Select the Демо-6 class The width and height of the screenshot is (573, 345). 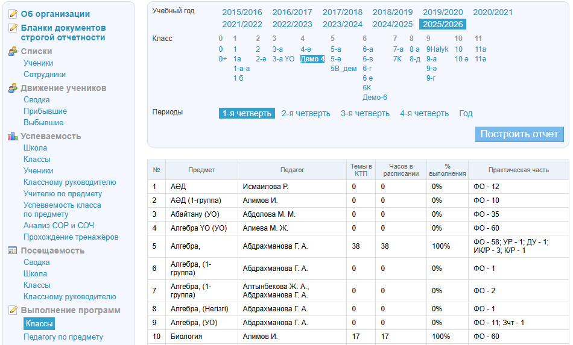375,98
